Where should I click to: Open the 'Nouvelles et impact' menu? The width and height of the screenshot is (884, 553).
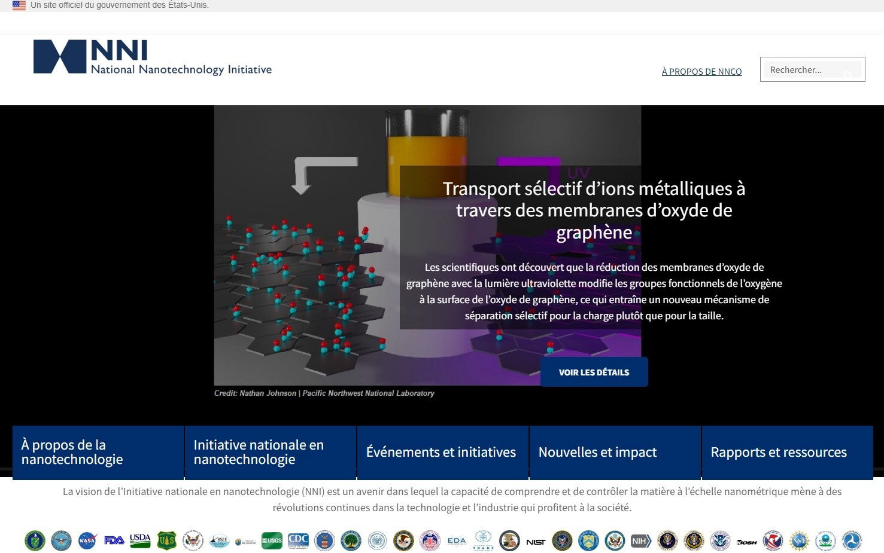[615, 452]
